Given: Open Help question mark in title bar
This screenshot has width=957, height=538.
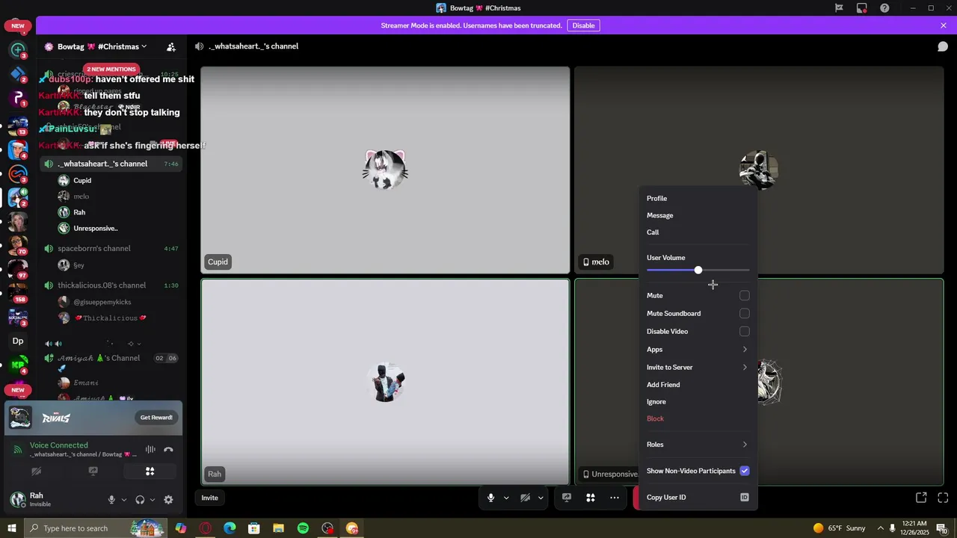Looking at the screenshot, I should coord(884,8).
